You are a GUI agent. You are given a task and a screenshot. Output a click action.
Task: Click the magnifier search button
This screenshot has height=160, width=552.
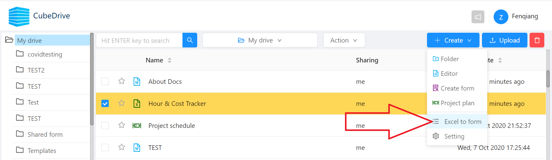click(x=190, y=40)
